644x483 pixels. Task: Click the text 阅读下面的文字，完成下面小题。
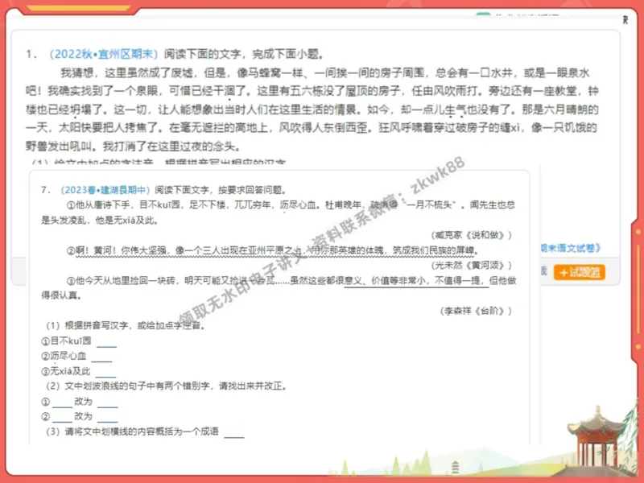coord(244,54)
